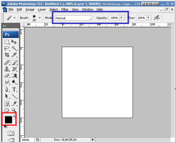Toggle Quick Mask mode button
The width and height of the screenshot is (176, 143).
click(x=11, y=133)
